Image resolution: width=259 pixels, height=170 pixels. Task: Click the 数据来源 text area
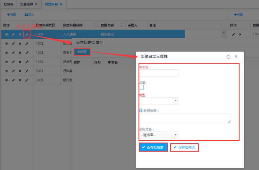click(185, 118)
